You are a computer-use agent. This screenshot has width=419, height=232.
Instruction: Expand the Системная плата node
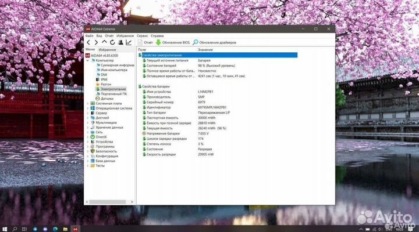click(x=87, y=103)
